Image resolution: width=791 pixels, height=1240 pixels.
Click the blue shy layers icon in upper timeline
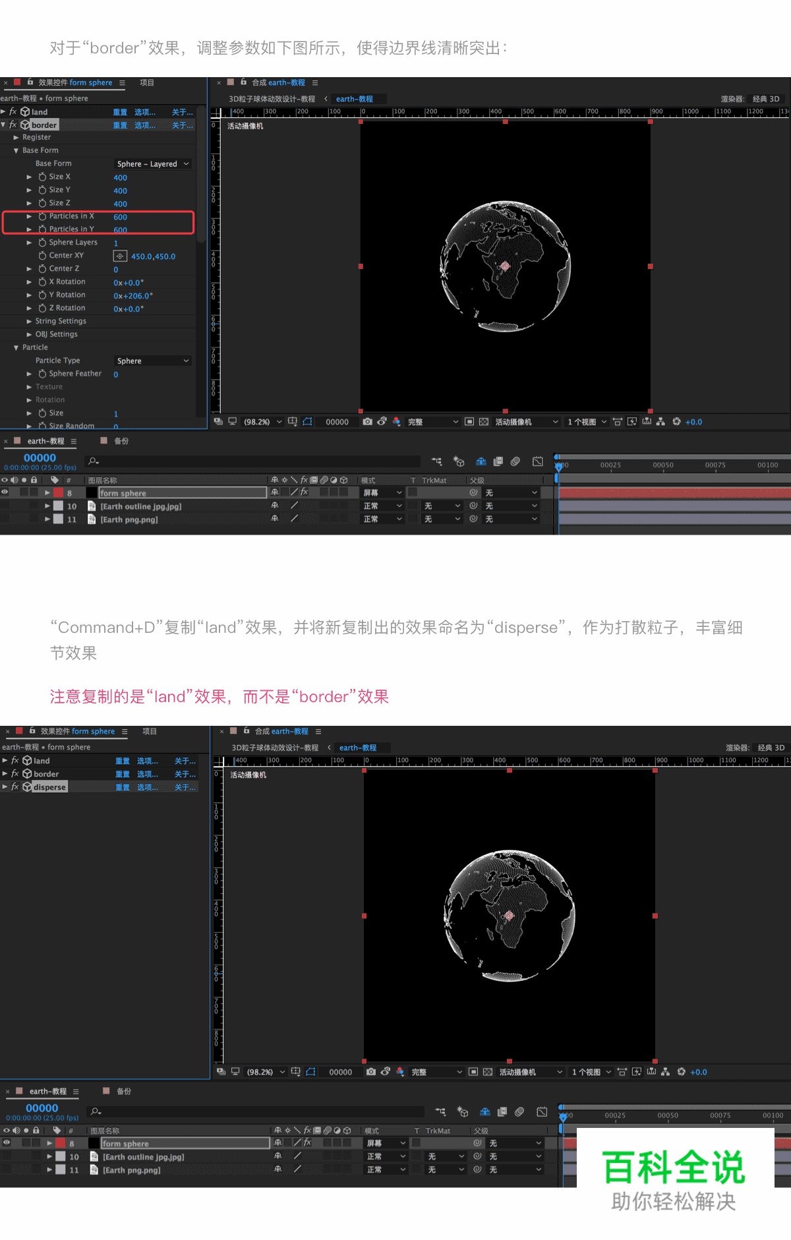(481, 461)
